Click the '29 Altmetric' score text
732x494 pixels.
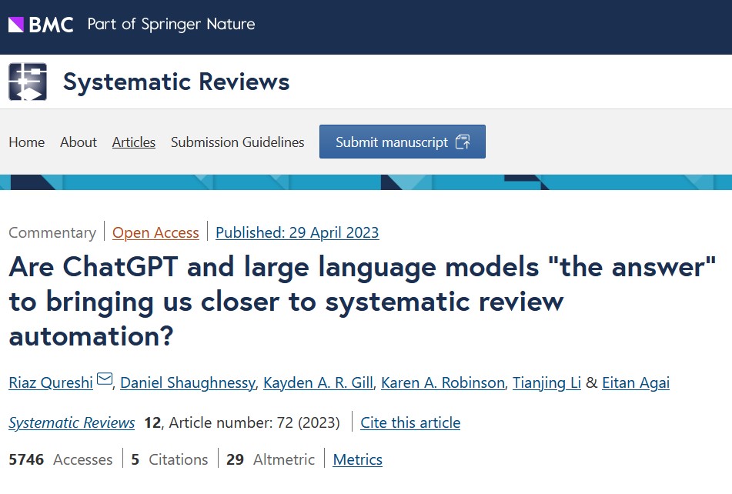270,459
